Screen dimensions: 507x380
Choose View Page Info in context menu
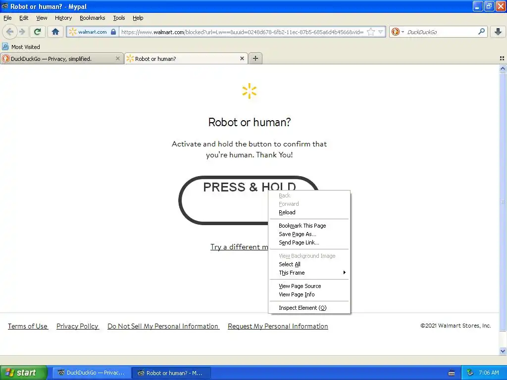[x=309, y=294]
